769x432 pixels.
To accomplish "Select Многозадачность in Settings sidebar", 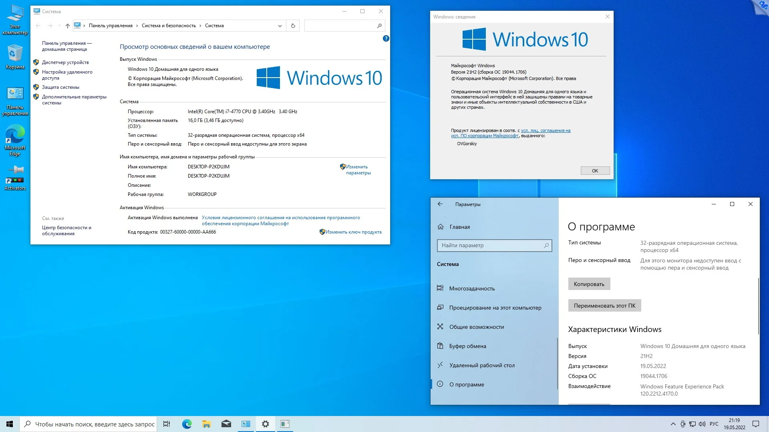I will pyautogui.click(x=472, y=288).
